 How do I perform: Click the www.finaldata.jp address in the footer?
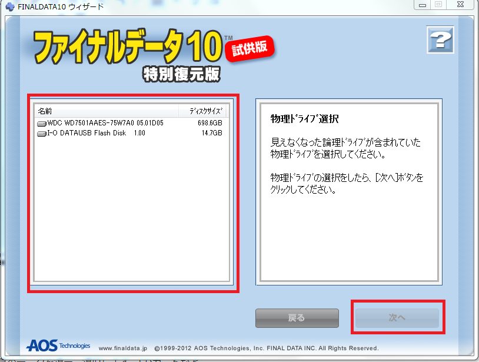pyautogui.click(x=123, y=348)
